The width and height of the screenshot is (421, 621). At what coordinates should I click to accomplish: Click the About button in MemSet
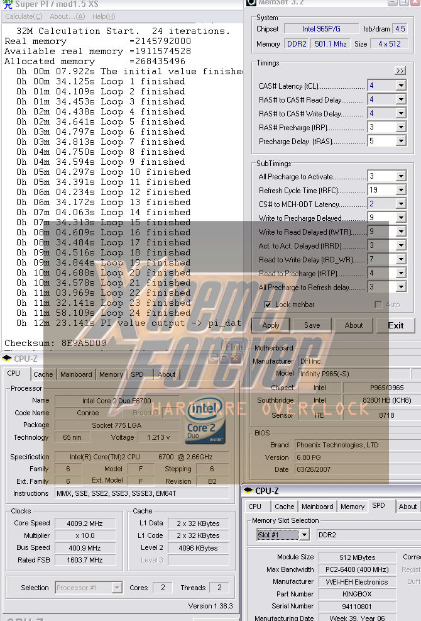353,325
